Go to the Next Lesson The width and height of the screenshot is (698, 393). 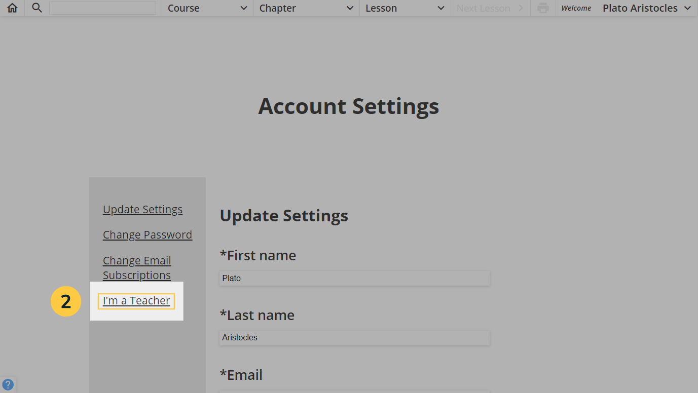[490, 8]
